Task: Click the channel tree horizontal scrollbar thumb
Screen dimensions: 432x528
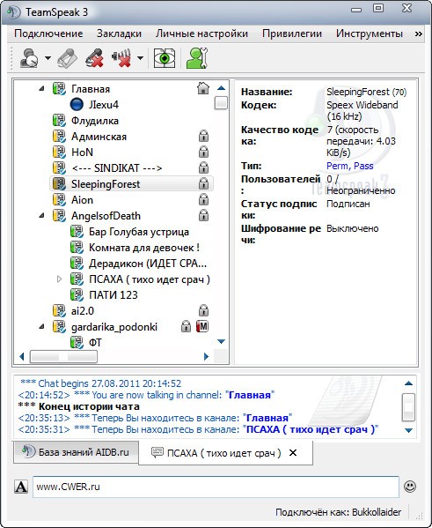Action: (63, 356)
